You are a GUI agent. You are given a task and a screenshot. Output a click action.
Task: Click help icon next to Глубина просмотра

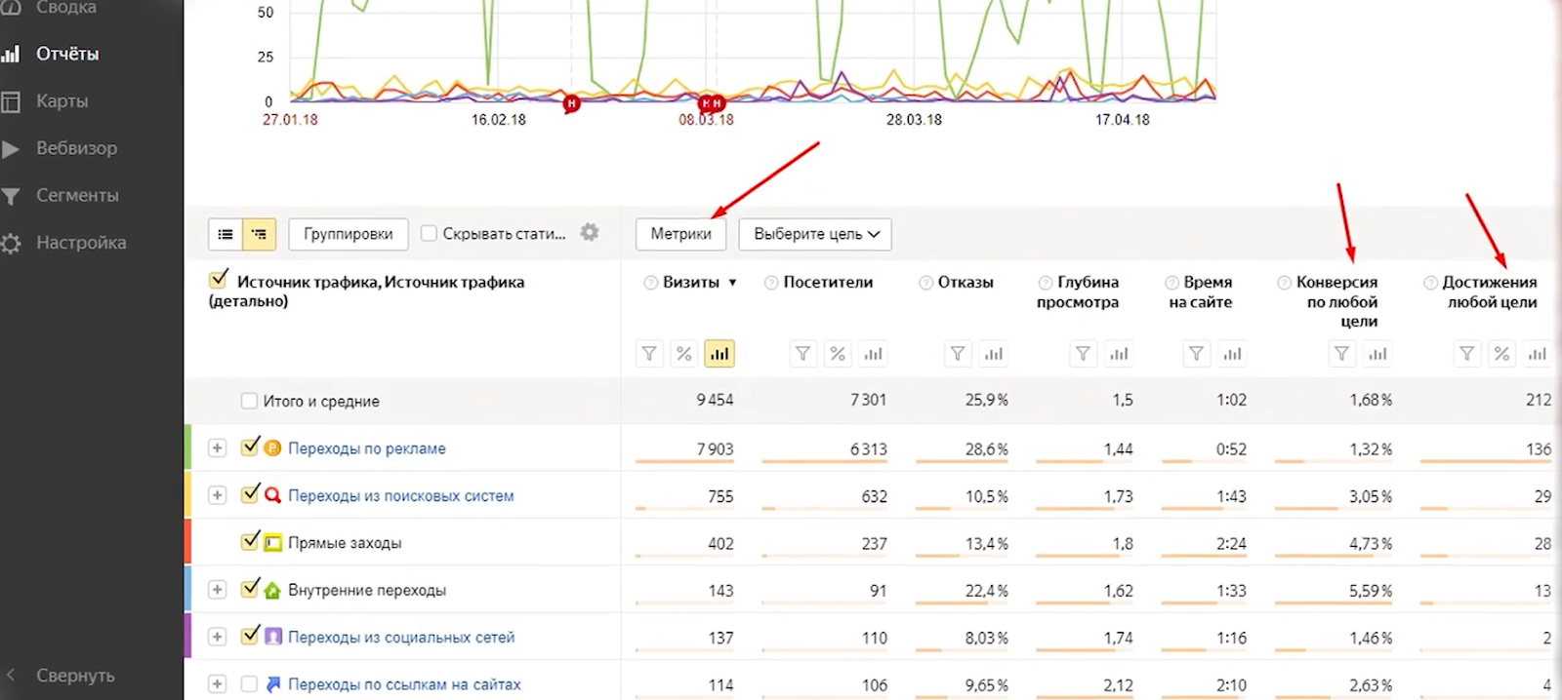(1045, 283)
